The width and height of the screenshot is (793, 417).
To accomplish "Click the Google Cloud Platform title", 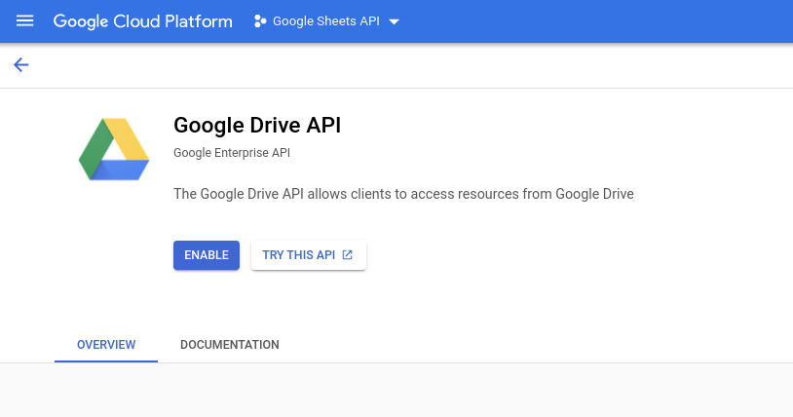I will coord(142,21).
